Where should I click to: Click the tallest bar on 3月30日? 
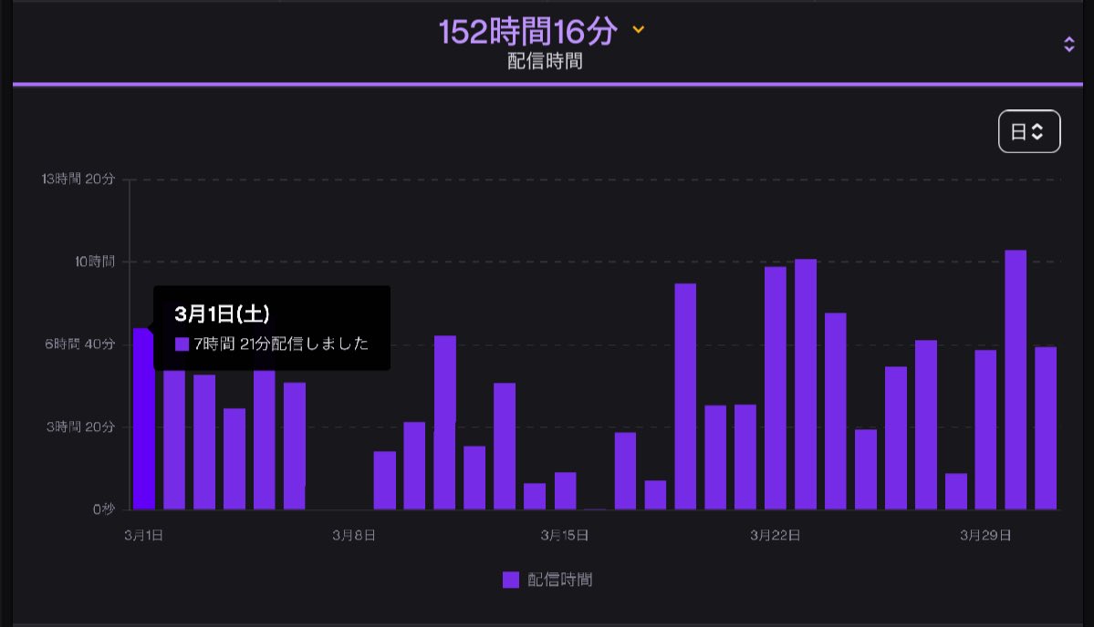pyautogui.click(x=1016, y=380)
